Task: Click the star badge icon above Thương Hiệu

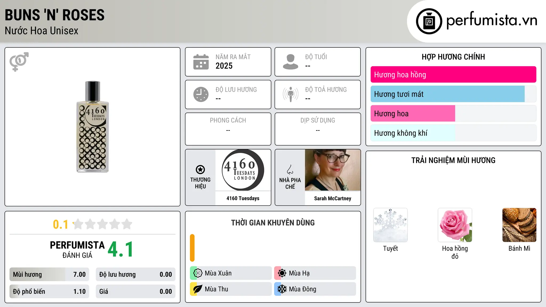Action: (200, 169)
